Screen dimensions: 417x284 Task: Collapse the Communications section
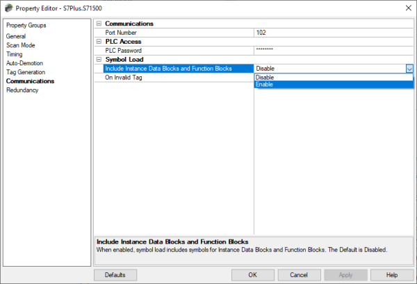click(x=99, y=24)
